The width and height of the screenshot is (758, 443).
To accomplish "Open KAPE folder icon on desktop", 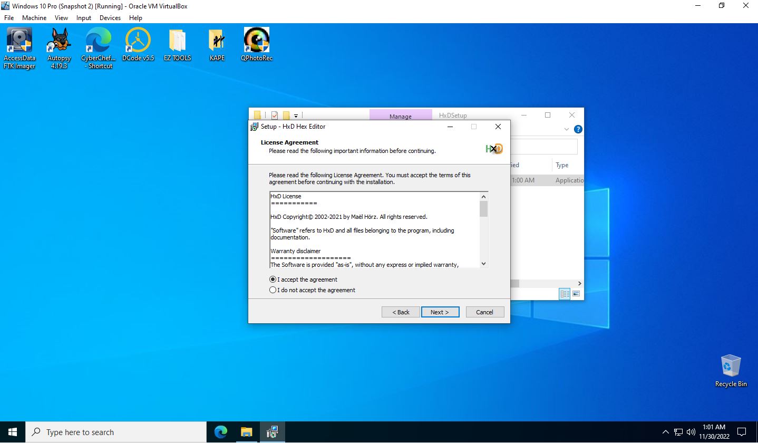I will tap(217, 44).
